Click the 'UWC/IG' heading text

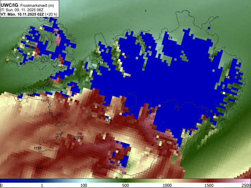[9, 5]
